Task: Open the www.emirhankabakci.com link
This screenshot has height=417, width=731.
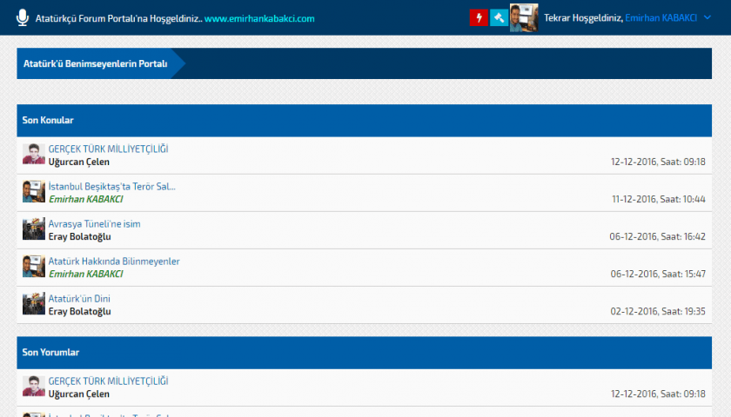Action: 259,18
